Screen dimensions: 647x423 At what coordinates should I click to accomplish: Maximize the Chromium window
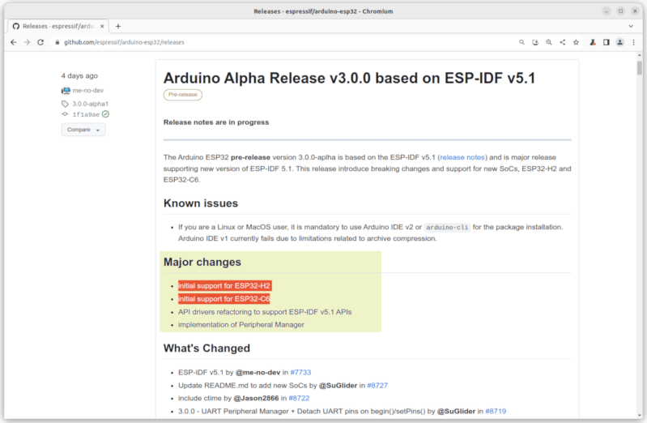coord(620,11)
